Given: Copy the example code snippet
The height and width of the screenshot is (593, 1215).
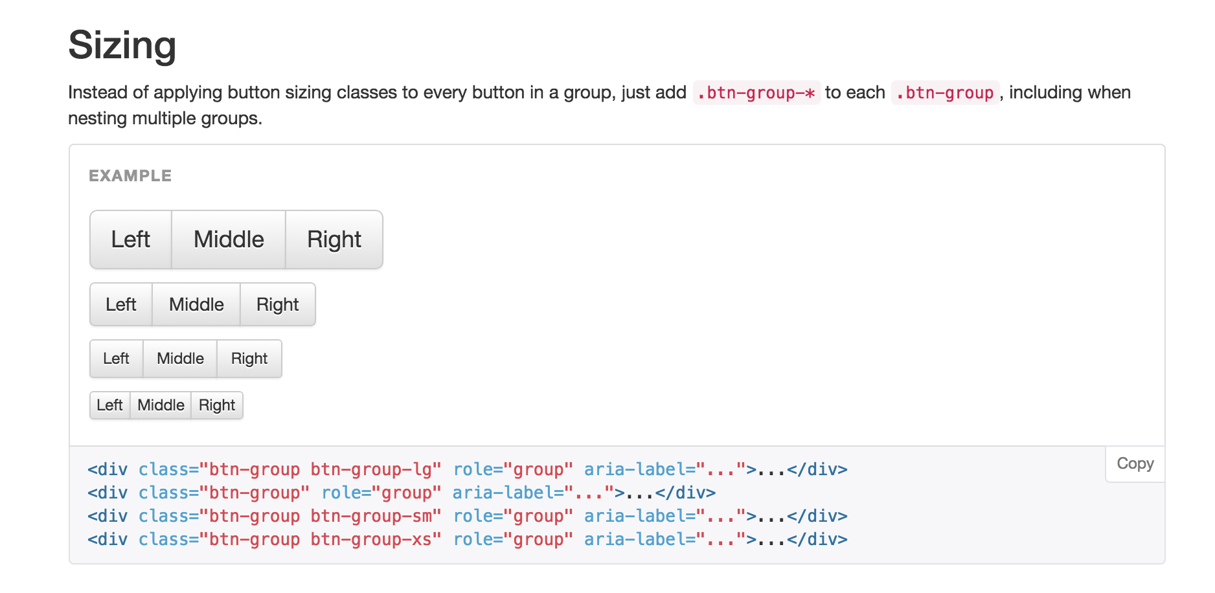Looking at the screenshot, I should (x=1135, y=464).
